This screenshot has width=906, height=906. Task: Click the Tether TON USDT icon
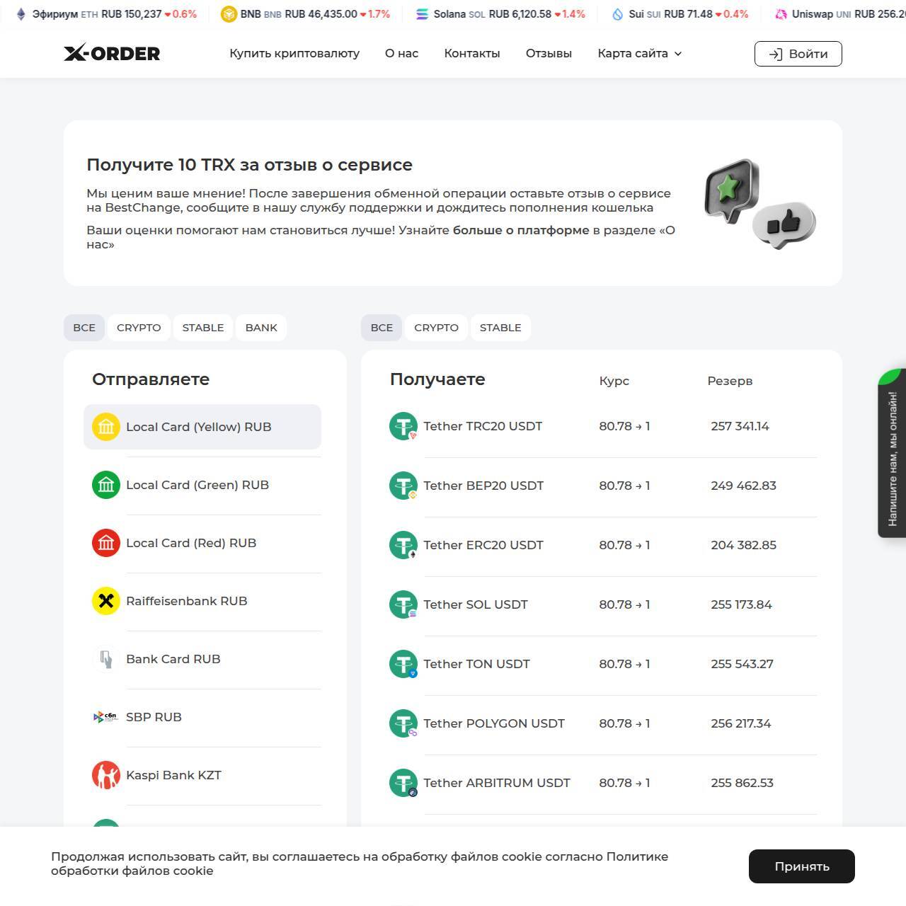(x=403, y=664)
